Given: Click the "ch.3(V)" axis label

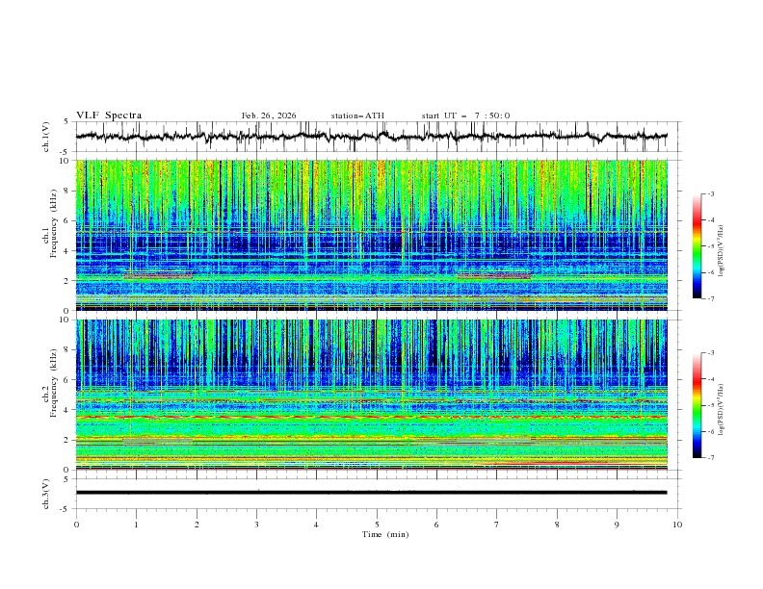Looking at the screenshot, I should [x=46, y=494].
